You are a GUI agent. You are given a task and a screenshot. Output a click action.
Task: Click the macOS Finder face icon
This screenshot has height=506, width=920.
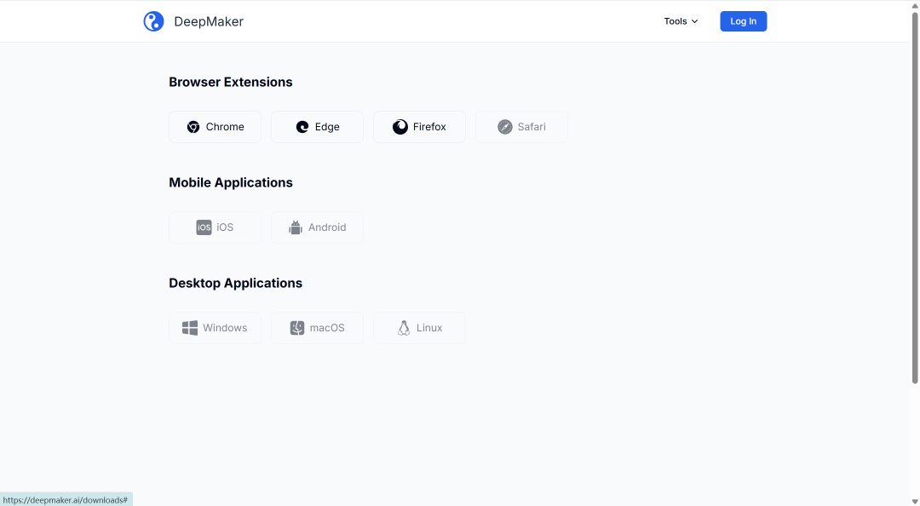tap(297, 328)
